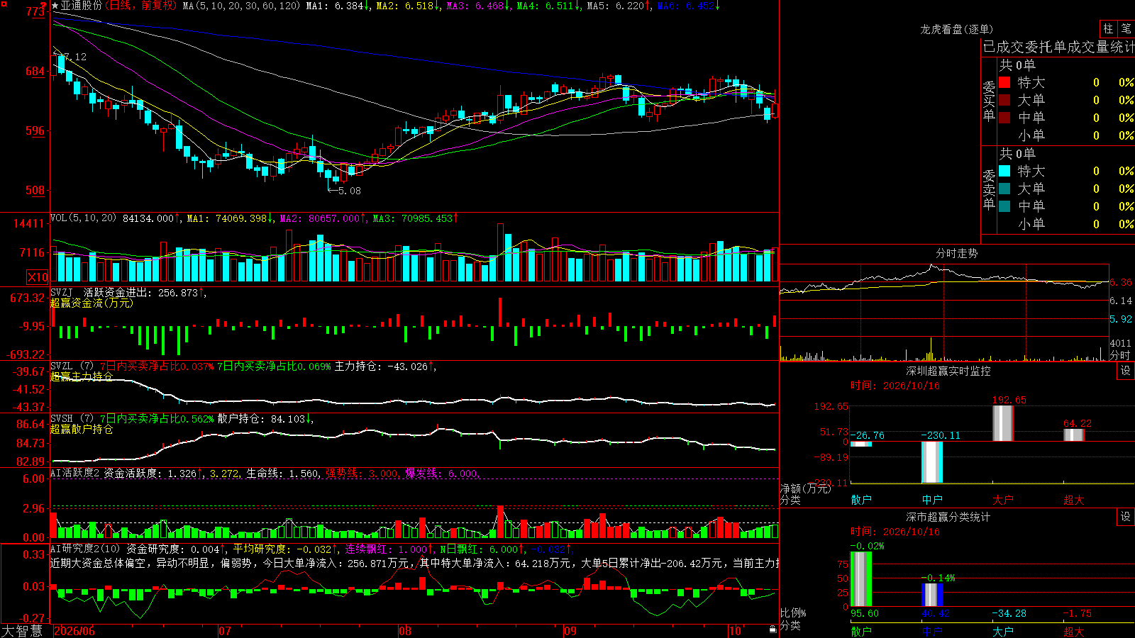This screenshot has width=1135, height=638.
Task: Click the 超赢主力持仓 label
Action: (x=82, y=376)
